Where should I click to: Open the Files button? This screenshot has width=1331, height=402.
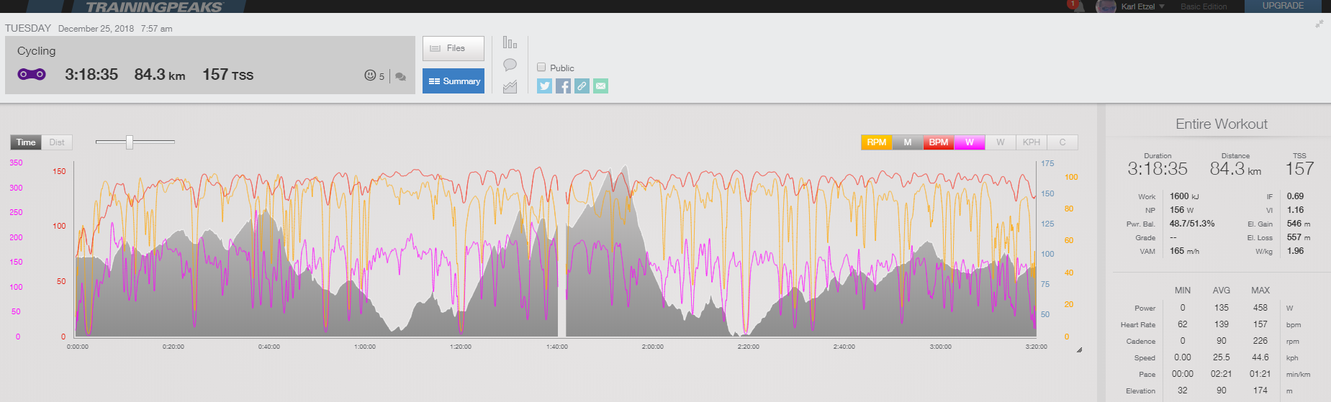(453, 48)
